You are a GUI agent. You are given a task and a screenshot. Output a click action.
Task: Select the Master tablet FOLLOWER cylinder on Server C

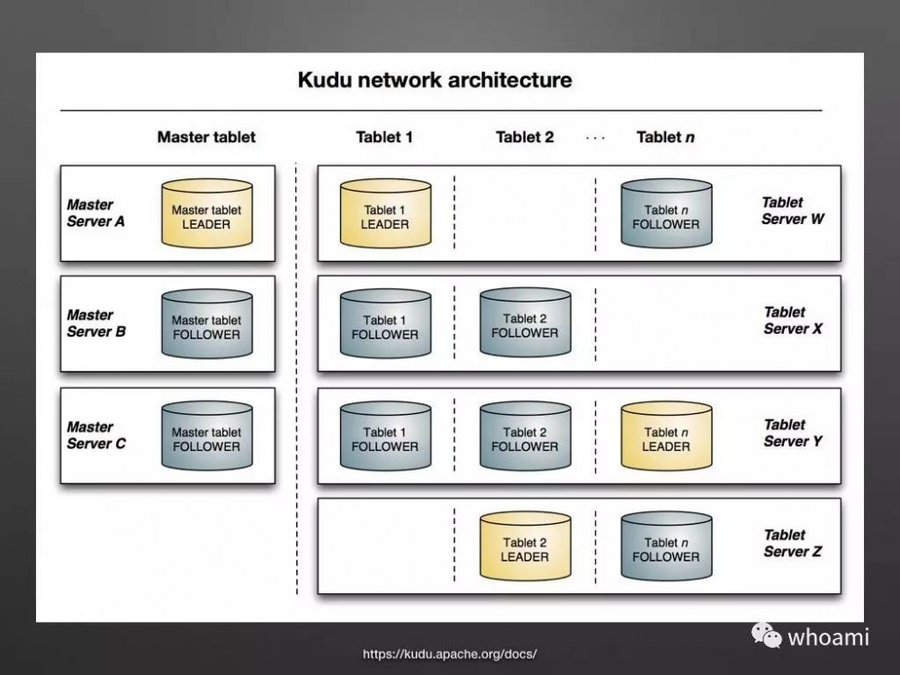click(206, 435)
